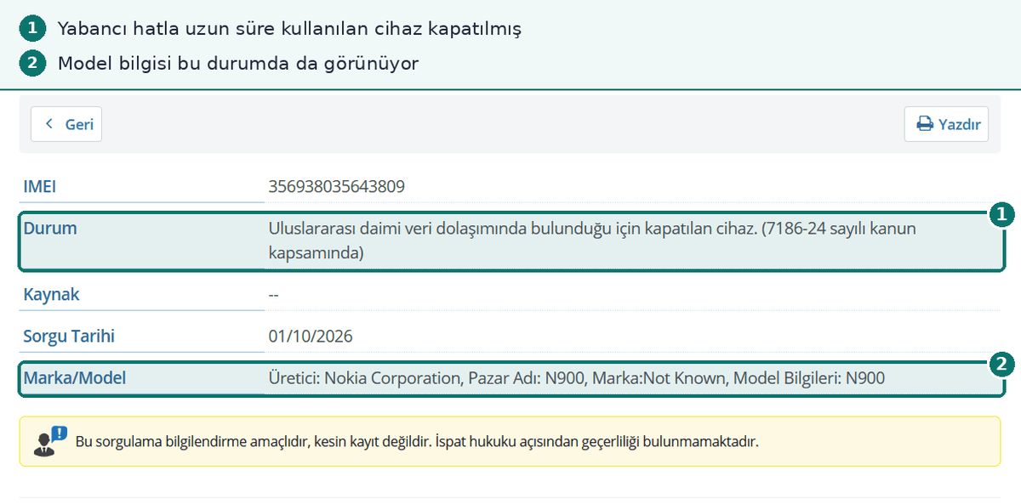Print the result using Yazdır
The width and height of the screenshot is (1021, 504).
pos(946,124)
